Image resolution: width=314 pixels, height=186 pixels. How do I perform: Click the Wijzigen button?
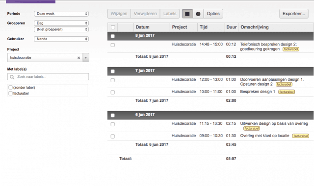[119, 14]
